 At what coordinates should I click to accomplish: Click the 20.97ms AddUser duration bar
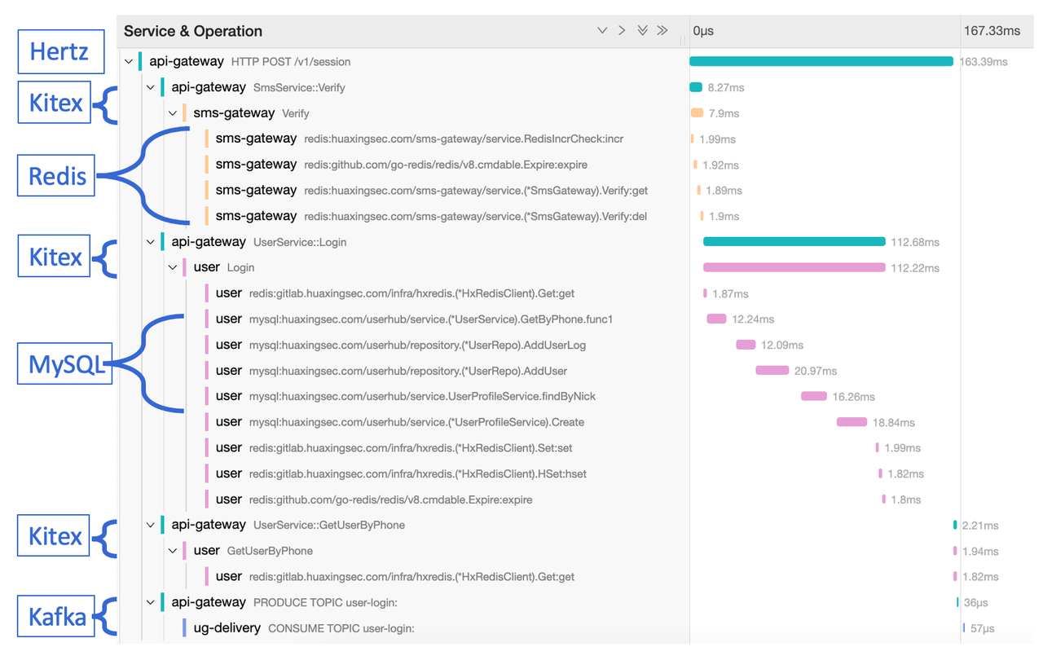[772, 371]
